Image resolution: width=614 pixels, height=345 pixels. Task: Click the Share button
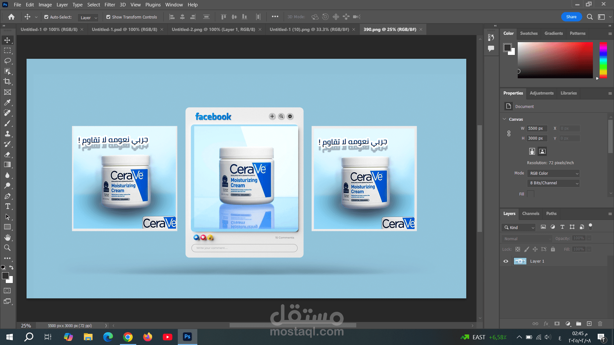click(571, 17)
